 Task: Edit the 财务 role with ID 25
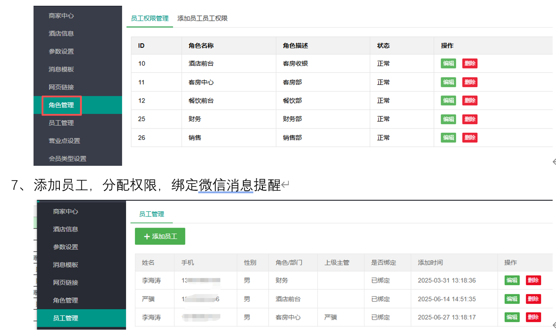click(x=448, y=119)
